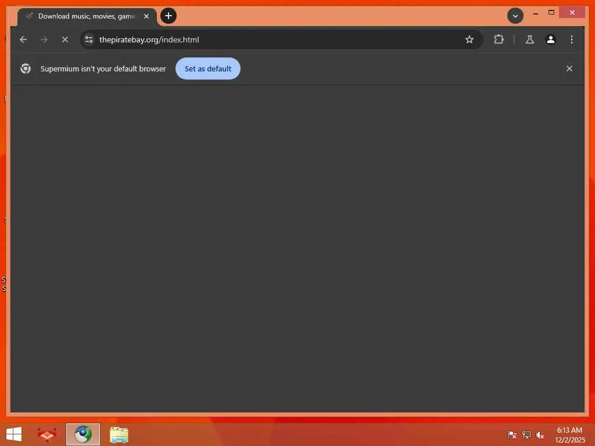
Task: Open File Explorer from the taskbar
Action: pyautogui.click(x=119, y=434)
